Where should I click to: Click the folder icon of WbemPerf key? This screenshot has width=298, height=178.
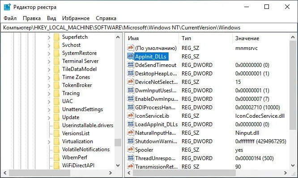tap(57, 157)
